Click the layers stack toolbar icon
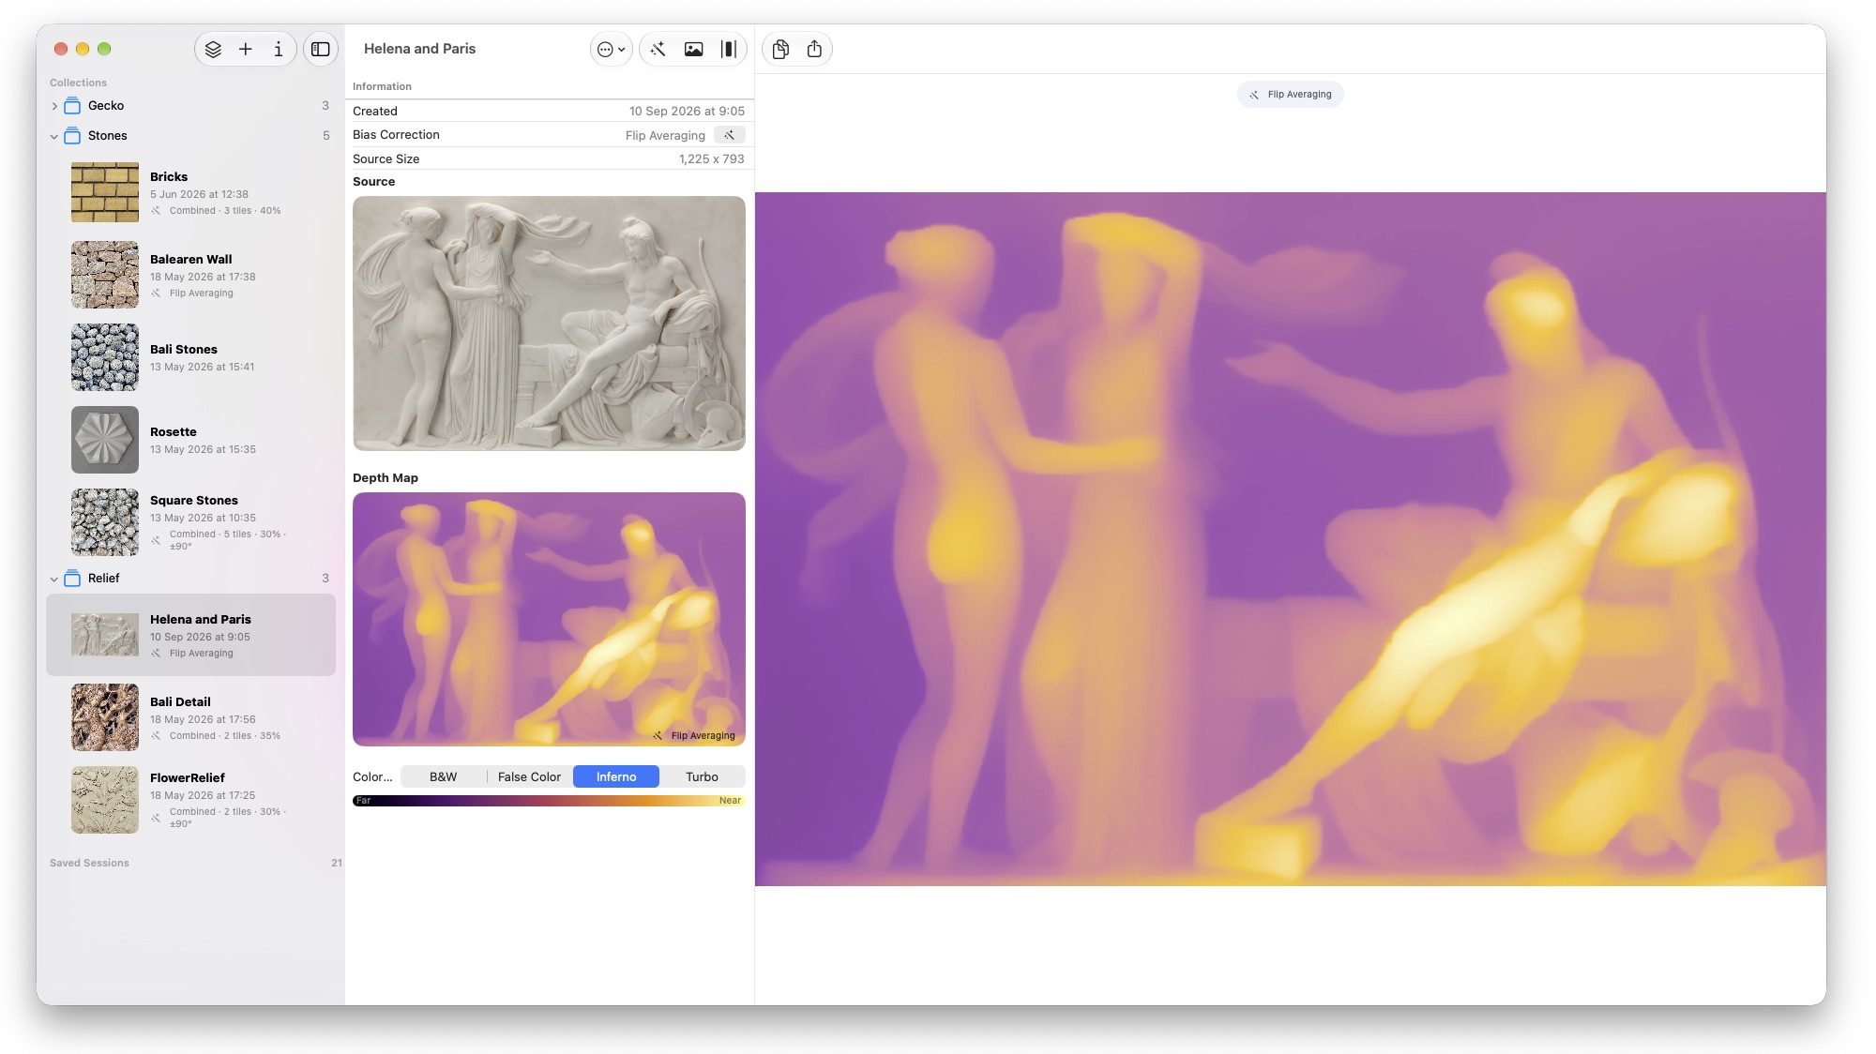1876x1054 pixels. click(213, 49)
